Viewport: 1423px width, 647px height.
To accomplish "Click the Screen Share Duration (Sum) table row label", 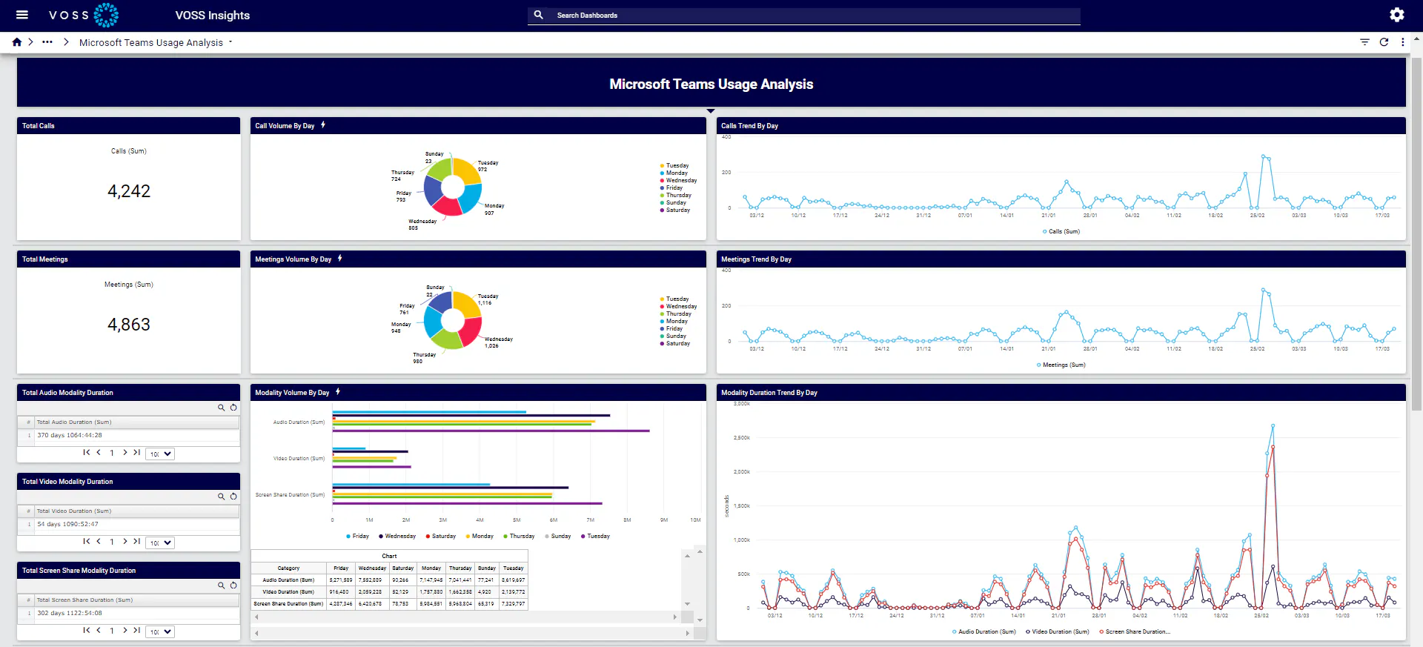I will pos(288,604).
